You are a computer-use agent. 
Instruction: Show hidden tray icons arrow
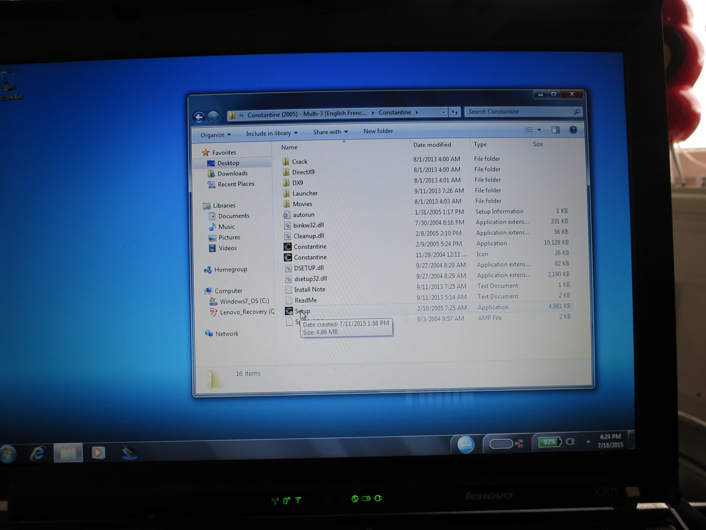click(x=588, y=441)
